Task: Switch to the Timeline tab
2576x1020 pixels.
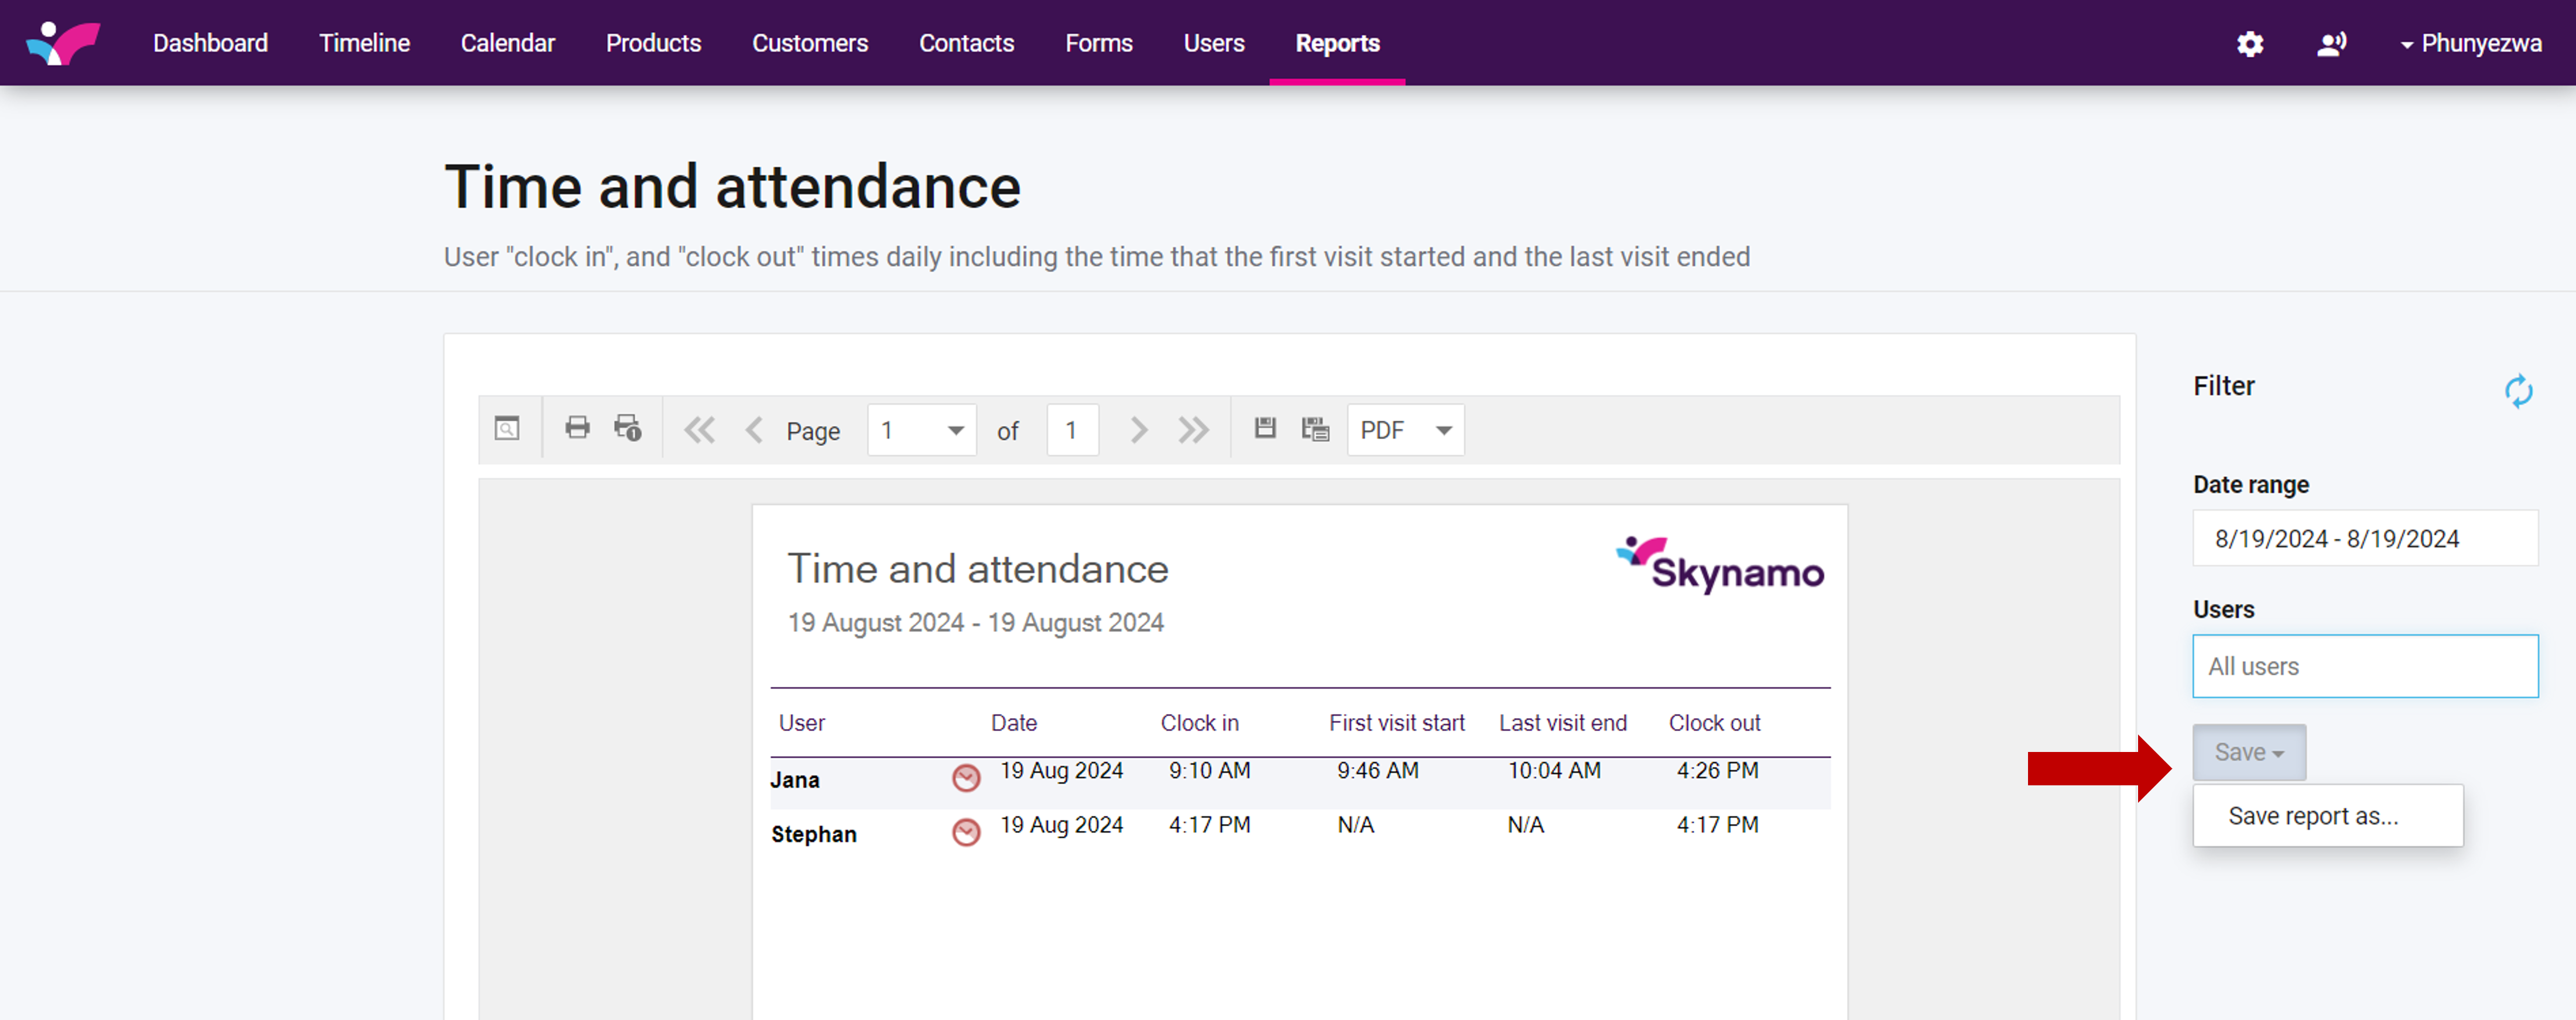Action: (x=364, y=43)
